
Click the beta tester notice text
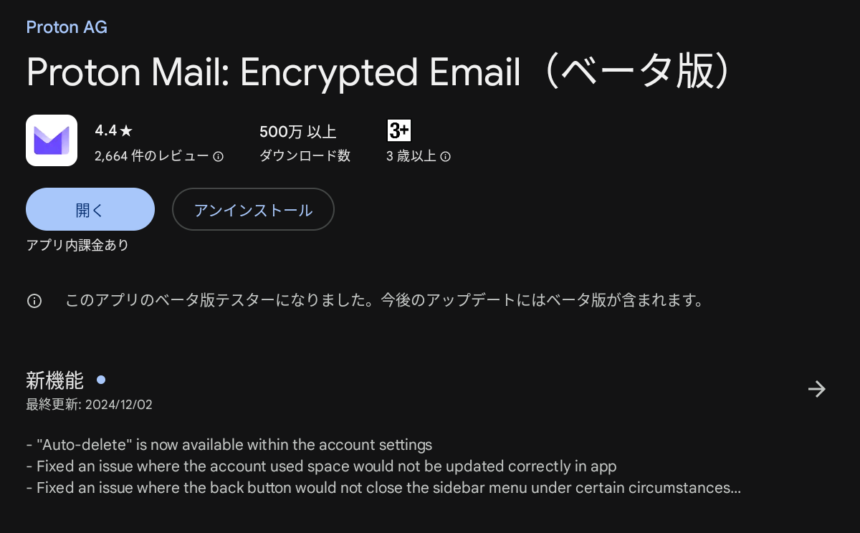click(x=383, y=301)
